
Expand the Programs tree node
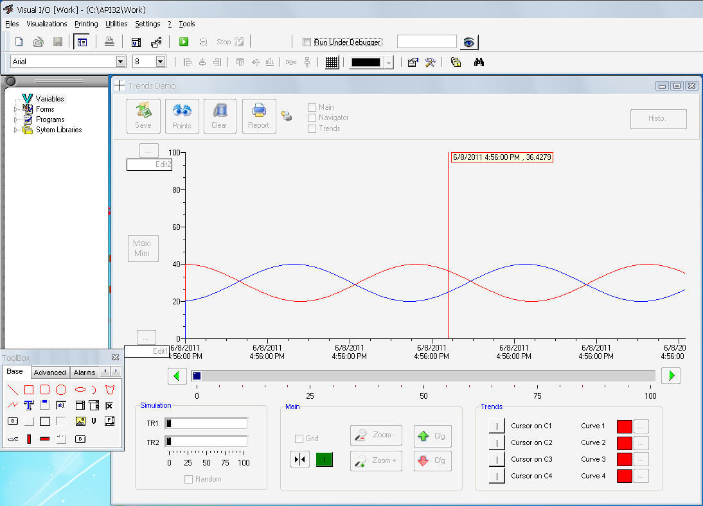[x=15, y=119]
